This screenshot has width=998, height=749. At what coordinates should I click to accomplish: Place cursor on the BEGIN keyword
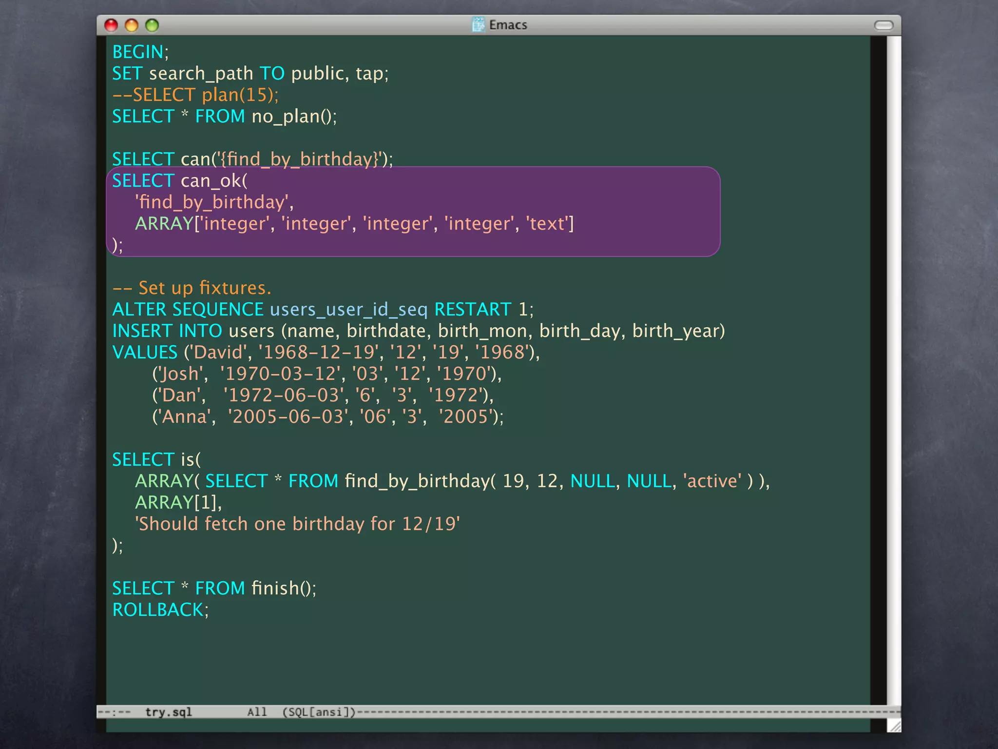click(x=138, y=52)
